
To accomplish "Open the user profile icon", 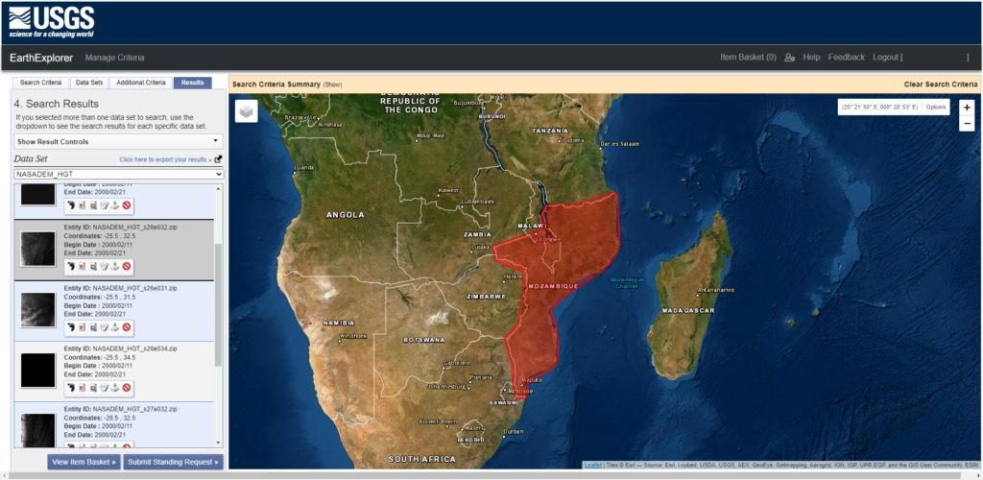I will (x=790, y=57).
